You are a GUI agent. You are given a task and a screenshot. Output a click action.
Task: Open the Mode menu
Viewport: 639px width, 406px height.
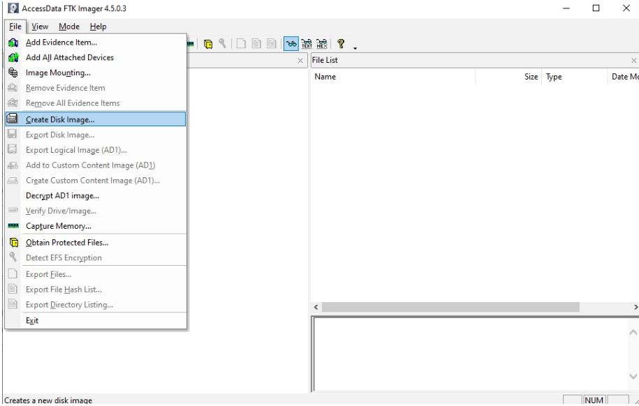pos(69,27)
